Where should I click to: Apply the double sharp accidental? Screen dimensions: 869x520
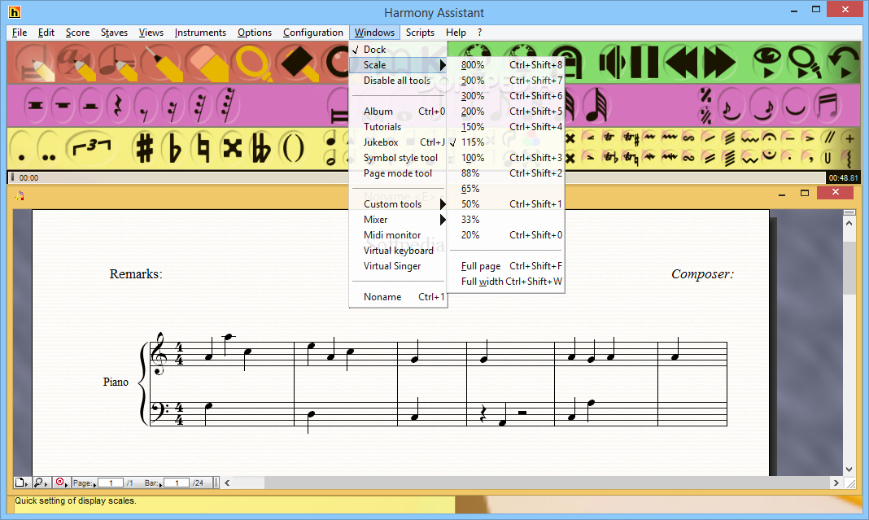[232, 149]
